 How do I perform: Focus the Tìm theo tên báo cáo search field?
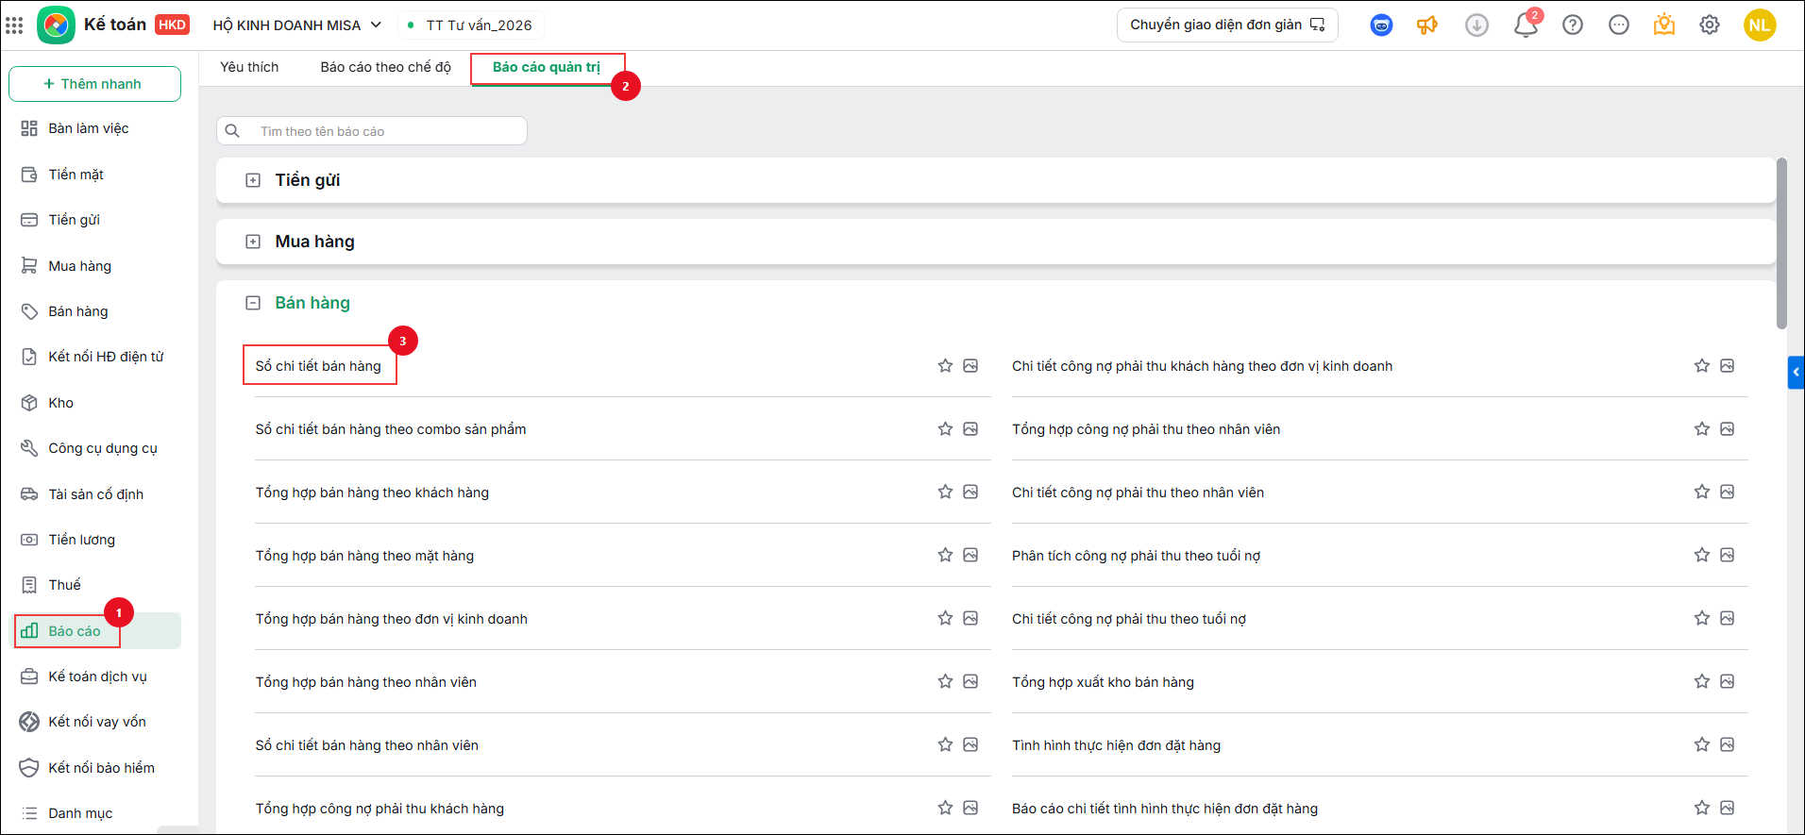pyautogui.click(x=372, y=131)
